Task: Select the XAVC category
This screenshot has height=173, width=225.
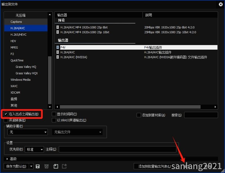Action: click(26, 86)
